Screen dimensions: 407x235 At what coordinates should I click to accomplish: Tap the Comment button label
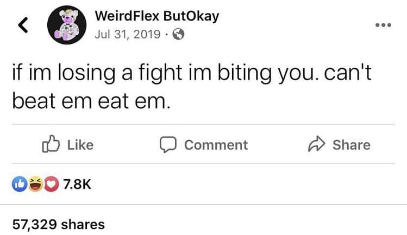click(x=216, y=145)
